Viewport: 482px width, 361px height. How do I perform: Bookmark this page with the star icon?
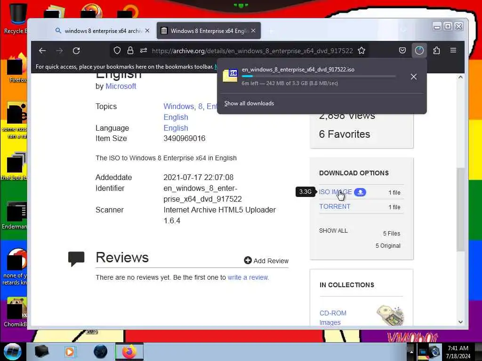(361, 50)
